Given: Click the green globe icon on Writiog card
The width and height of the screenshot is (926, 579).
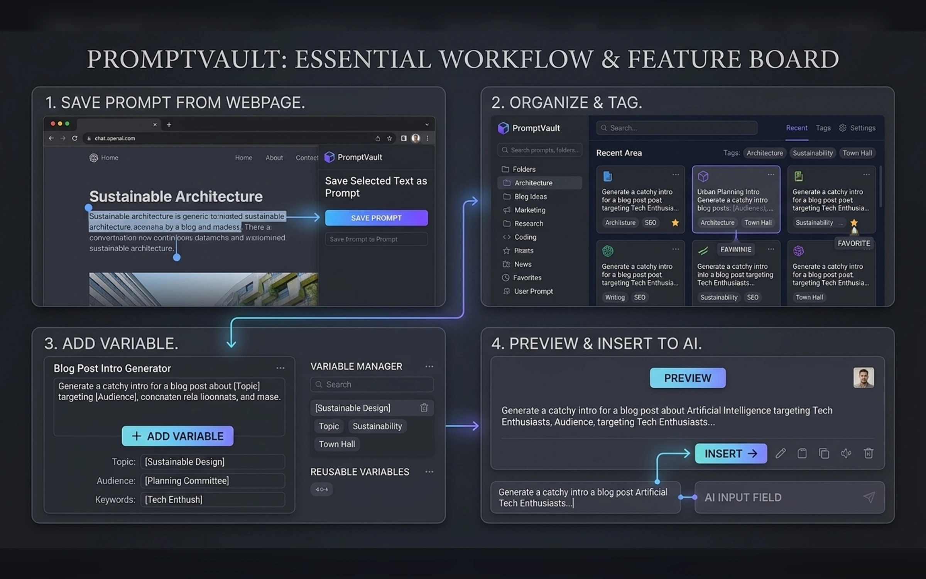Looking at the screenshot, I should [608, 251].
